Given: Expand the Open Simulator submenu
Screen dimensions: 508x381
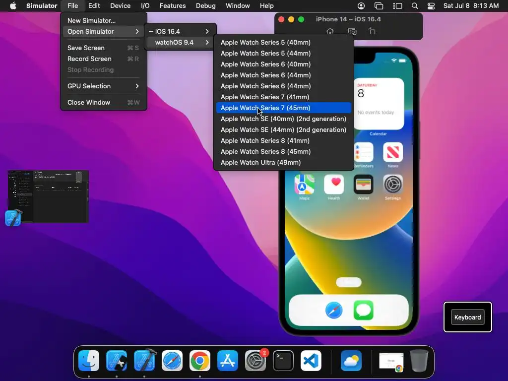Looking at the screenshot, I should point(103,31).
